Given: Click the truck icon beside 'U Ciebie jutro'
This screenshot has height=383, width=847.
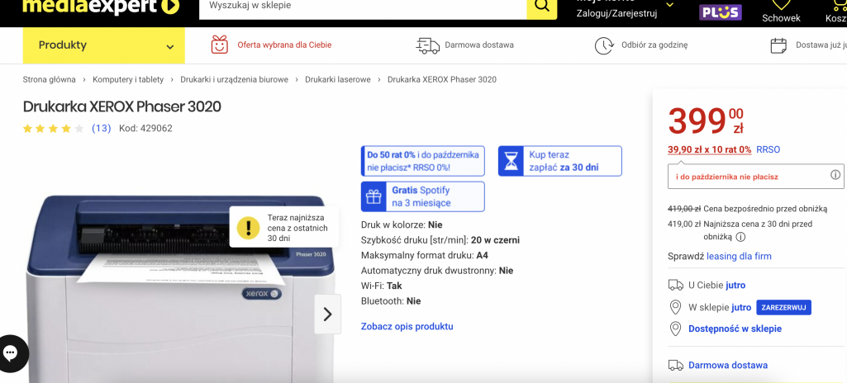Looking at the screenshot, I should point(676,285).
